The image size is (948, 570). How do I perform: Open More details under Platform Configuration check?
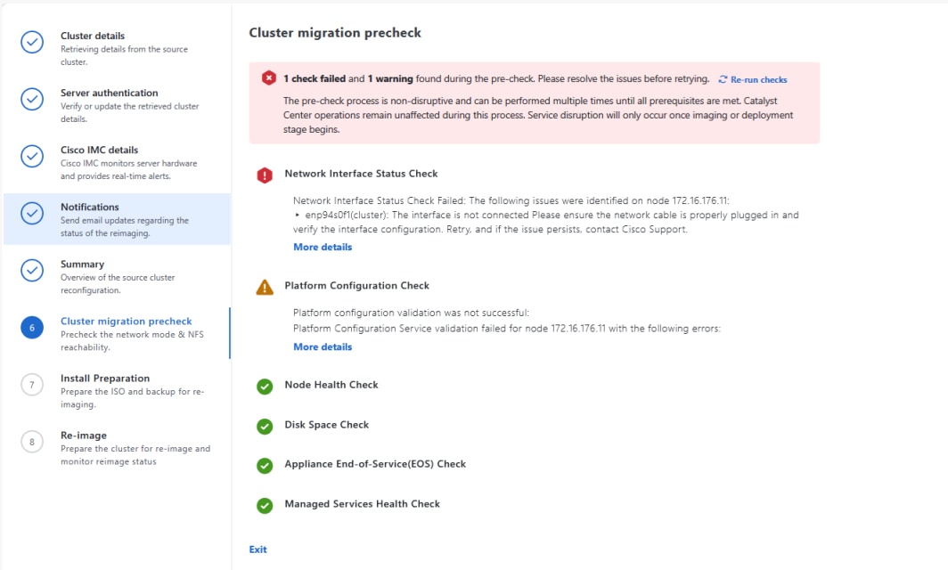323,347
